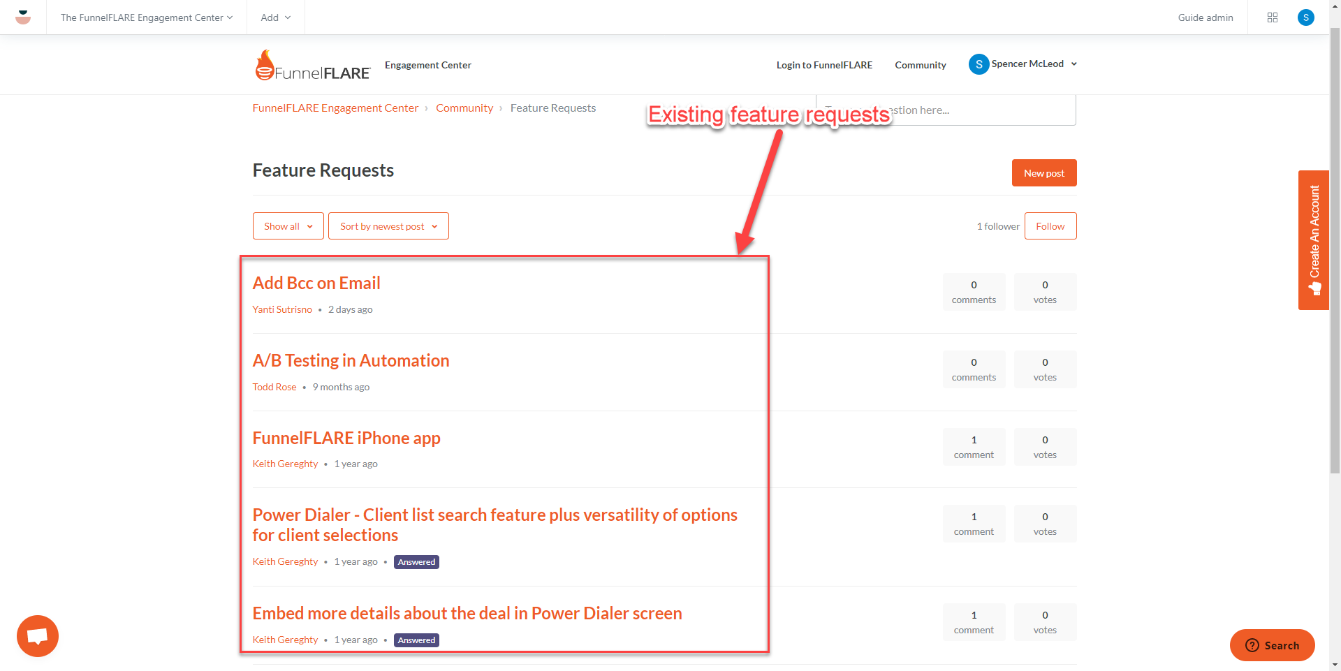Open the Add Bcc on Email post
The width and height of the screenshot is (1341, 671).
(316, 283)
